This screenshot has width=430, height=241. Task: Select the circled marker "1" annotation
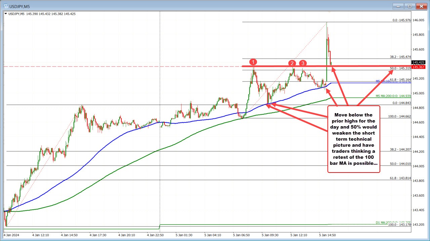point(253,62)
